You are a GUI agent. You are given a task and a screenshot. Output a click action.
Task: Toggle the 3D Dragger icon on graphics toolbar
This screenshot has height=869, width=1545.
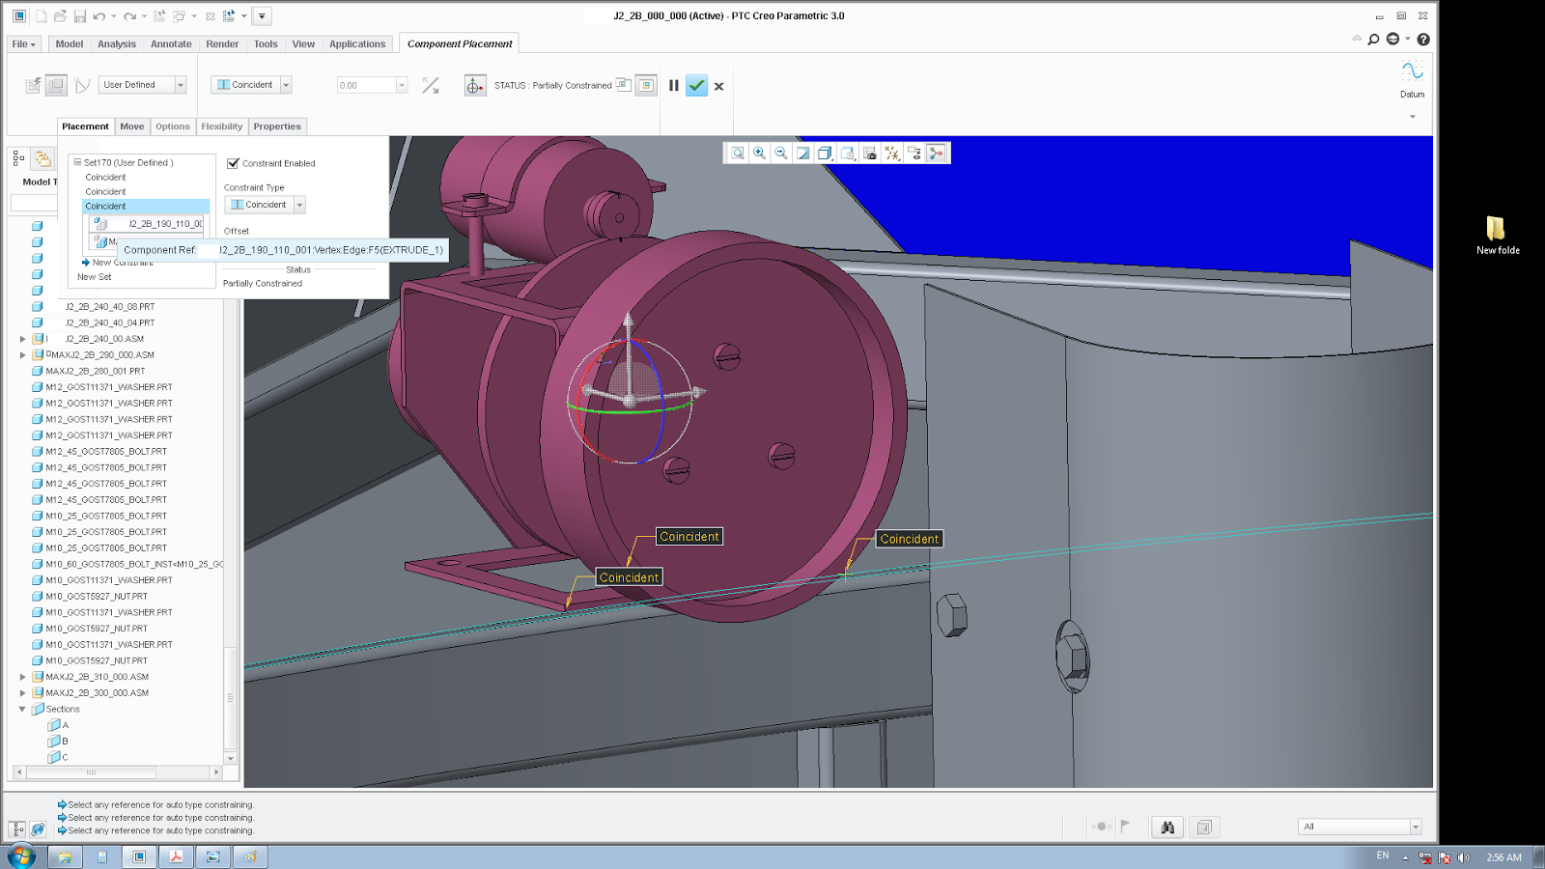tap(935, 153)
